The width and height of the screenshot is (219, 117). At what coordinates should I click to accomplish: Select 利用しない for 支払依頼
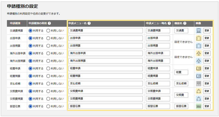pyautogui.click(x=48, y=84)
